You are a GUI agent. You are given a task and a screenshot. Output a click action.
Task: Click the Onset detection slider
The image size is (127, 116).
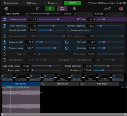108,66
